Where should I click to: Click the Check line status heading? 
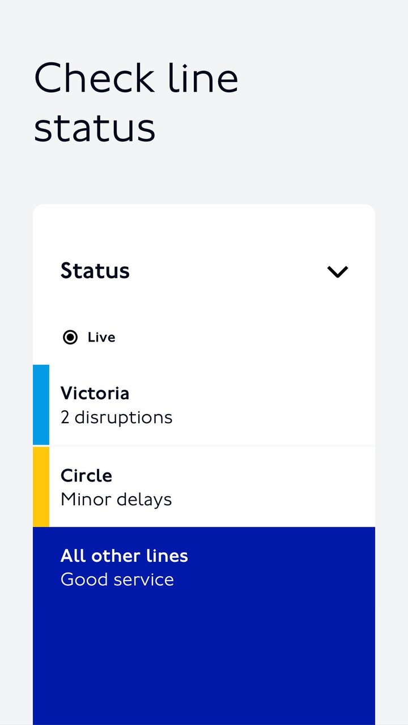point(136,102)
